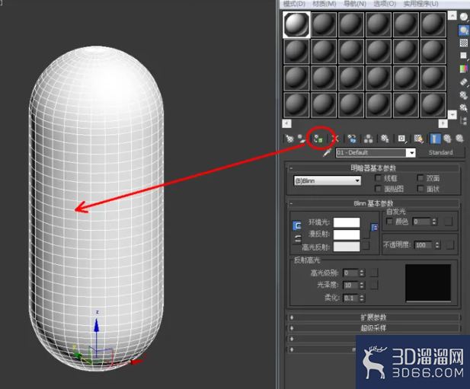
Task: Pick material from object with eyedropper
Action: coord(328,152)
